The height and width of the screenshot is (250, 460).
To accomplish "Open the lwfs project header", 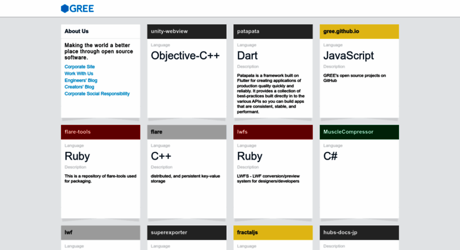I will pos(273,132).
